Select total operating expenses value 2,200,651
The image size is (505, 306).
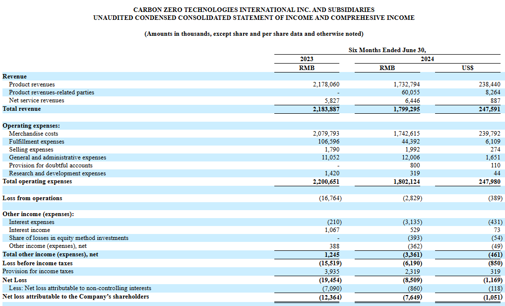(x=326, y=182)
